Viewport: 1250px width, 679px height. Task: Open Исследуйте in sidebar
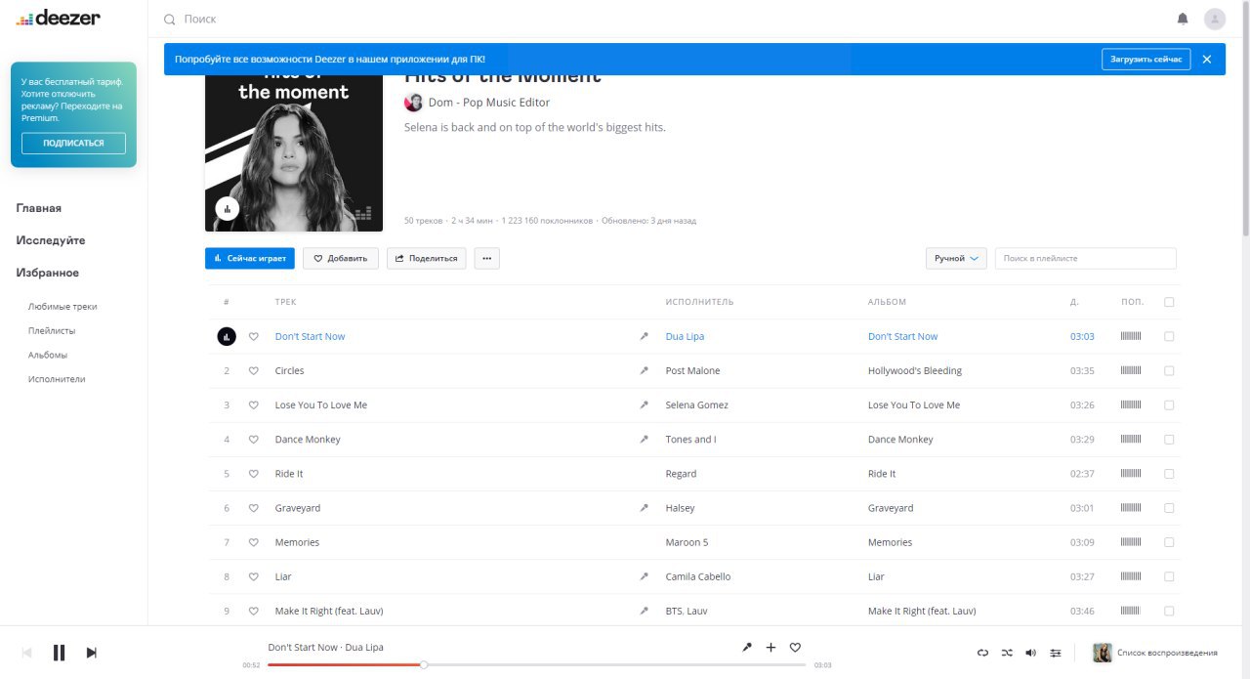click(x=51, y=240)
